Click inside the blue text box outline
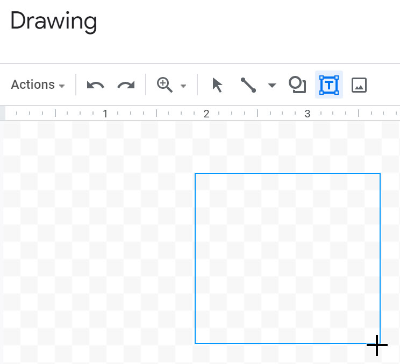The image size is (400, 364). point(288,258)
